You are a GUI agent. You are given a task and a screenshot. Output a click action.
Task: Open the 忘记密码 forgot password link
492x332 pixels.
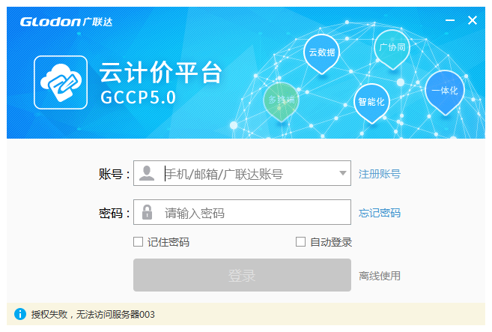(380, 213)
